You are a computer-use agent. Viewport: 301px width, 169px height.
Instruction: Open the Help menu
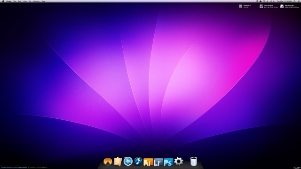click(x=44, y=1)
